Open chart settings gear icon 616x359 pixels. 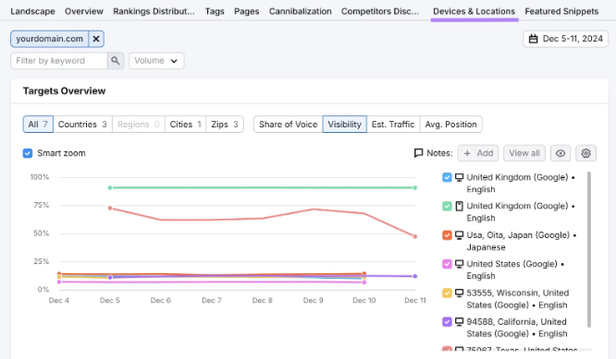(585, 153)
